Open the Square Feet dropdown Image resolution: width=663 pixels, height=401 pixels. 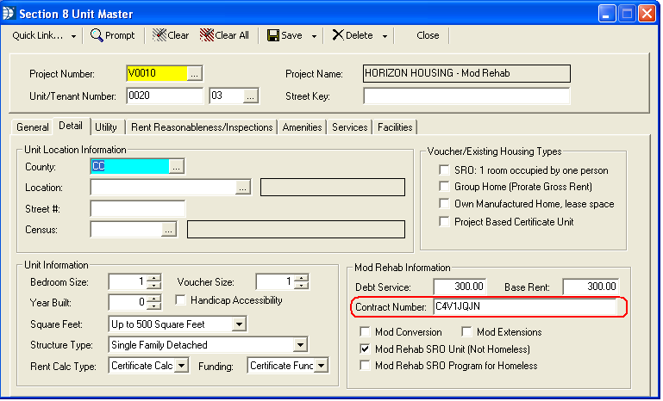(240, 324)
